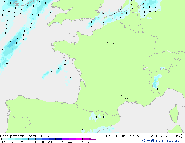Click the purple 30 mm legend swatch

(x=66, y=139)
